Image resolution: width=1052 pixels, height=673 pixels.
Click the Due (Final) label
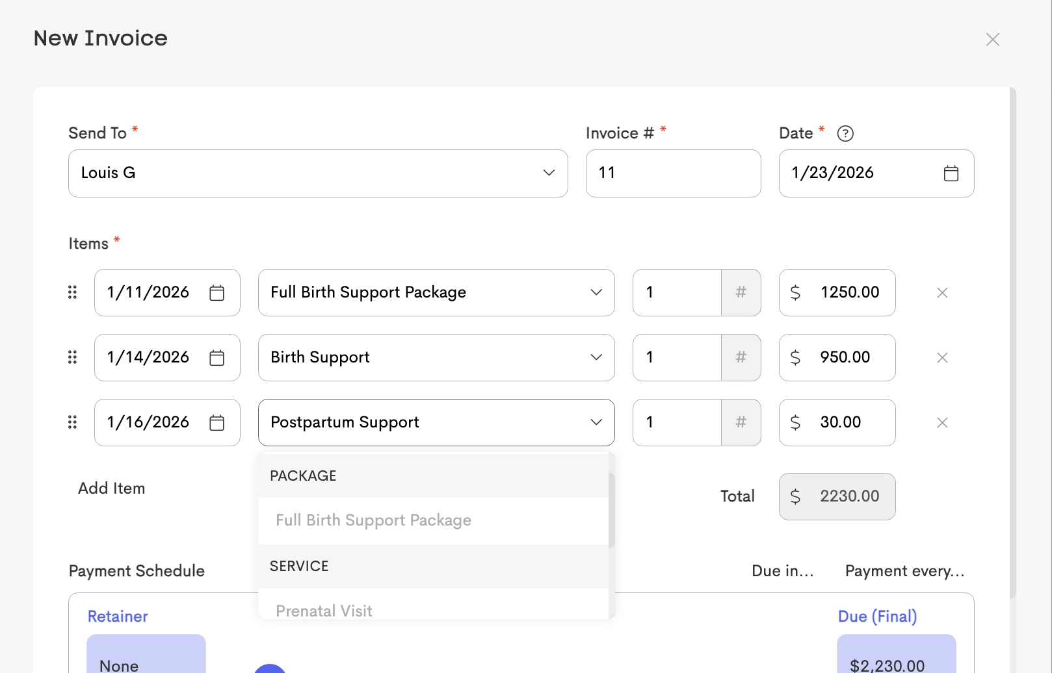coord(877,616)
